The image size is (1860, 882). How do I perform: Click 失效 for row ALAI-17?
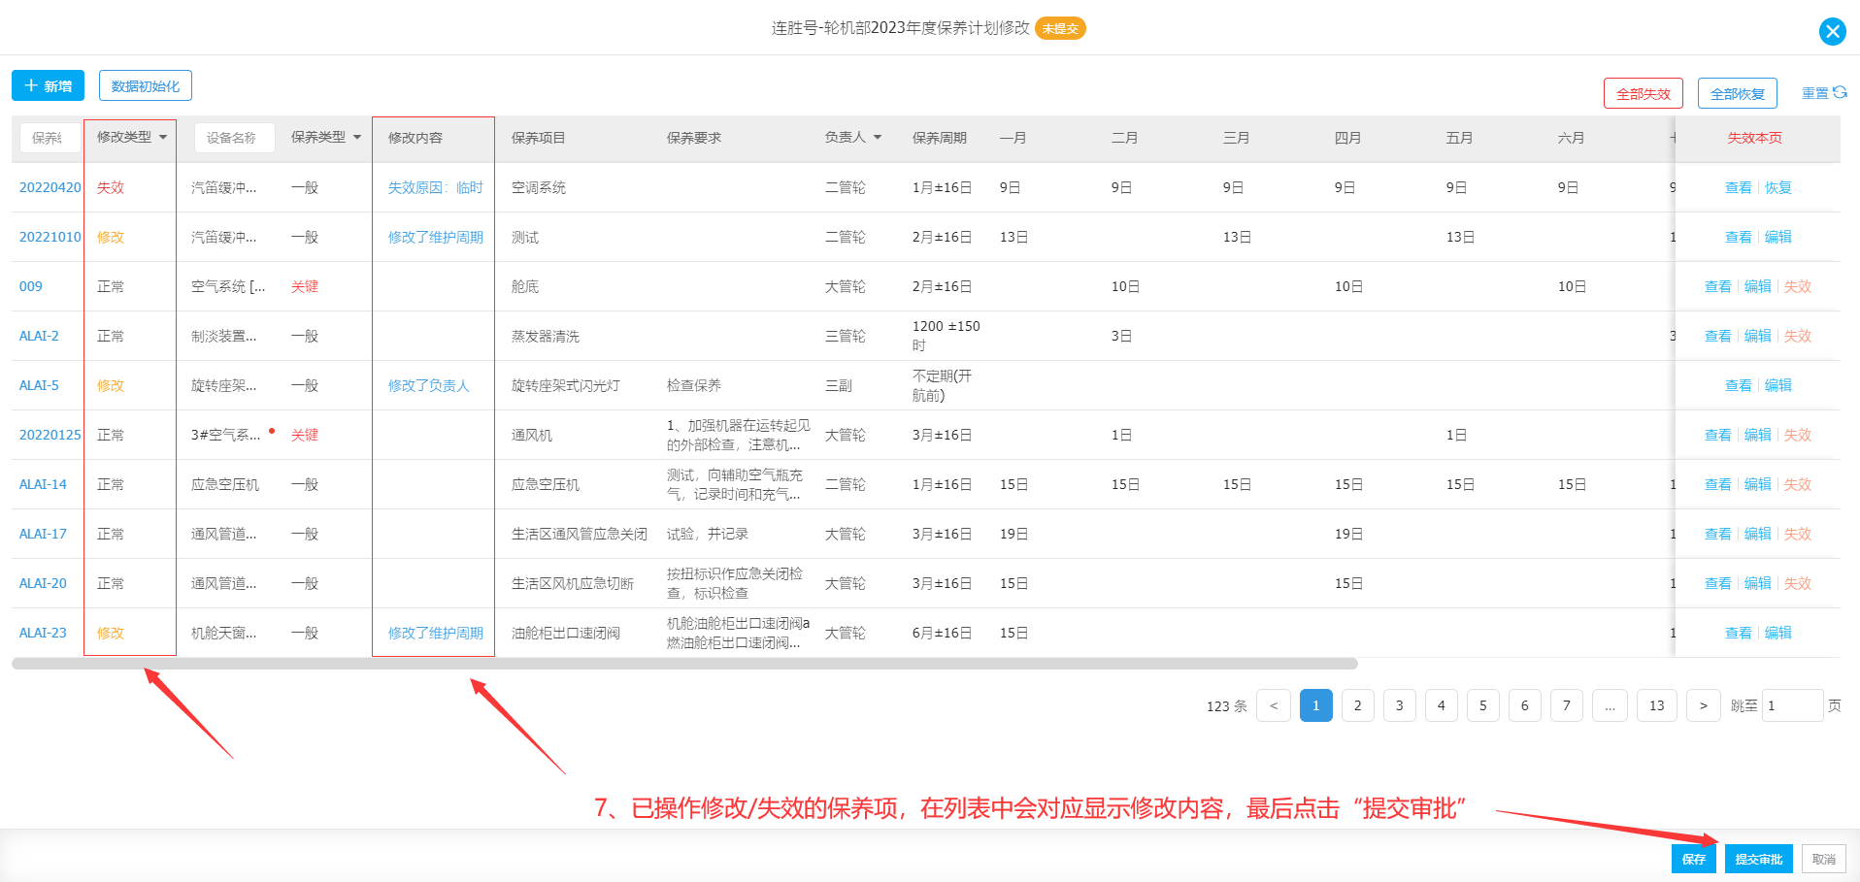point(1797,534)
